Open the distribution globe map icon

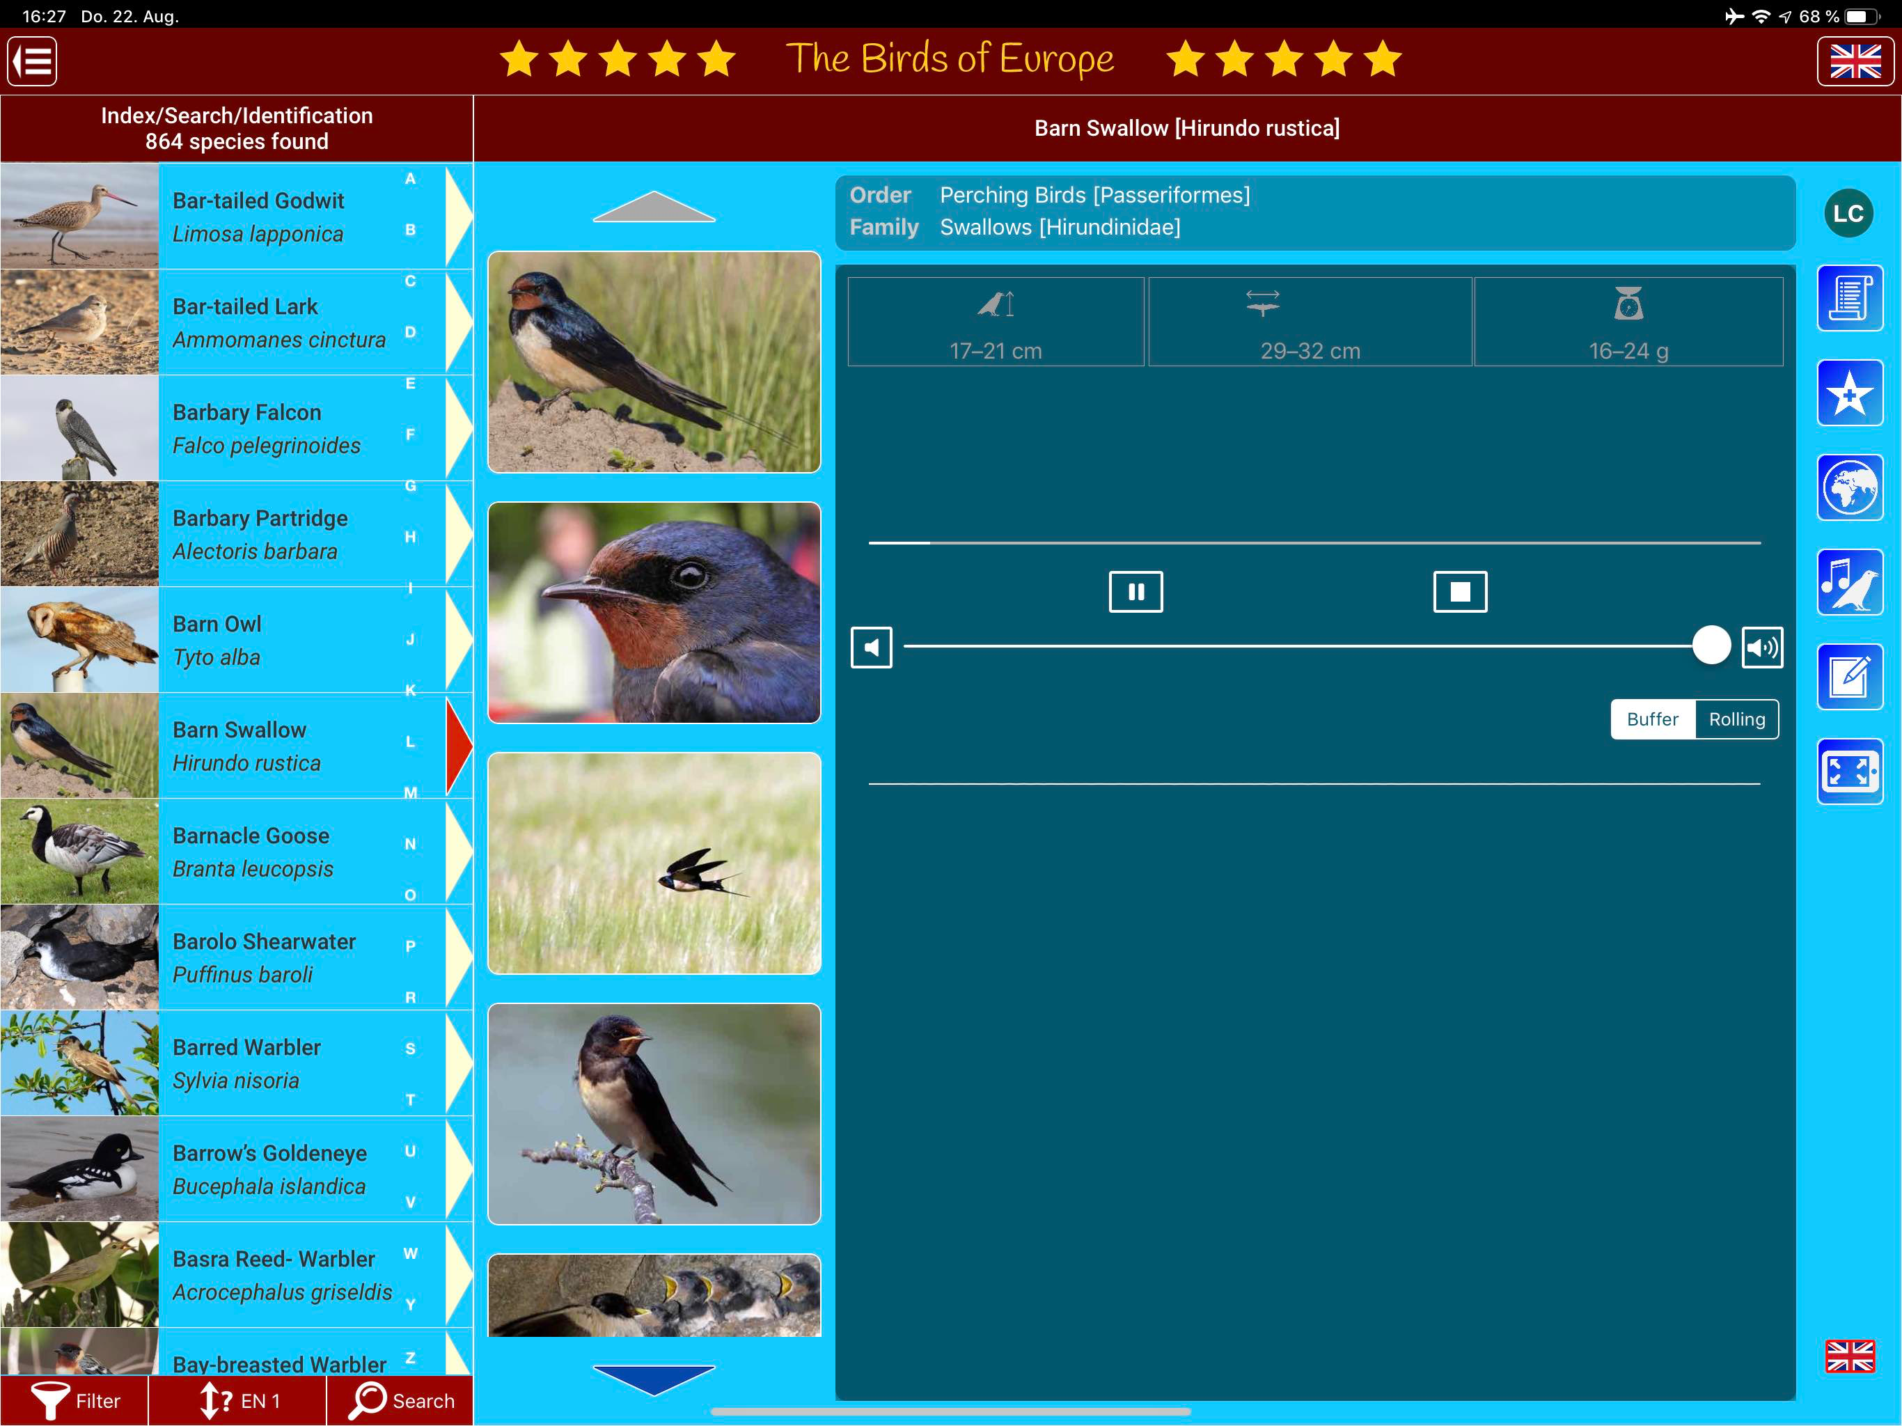click(1850, 487)
